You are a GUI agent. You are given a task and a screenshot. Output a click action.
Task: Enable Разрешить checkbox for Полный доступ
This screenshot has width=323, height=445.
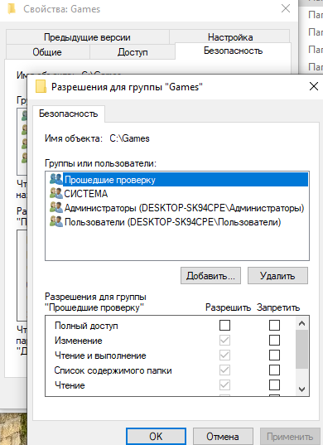click(224, 325)
